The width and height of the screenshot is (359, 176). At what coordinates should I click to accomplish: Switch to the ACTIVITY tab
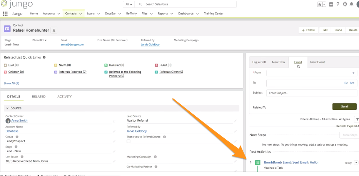click(x=65, y=97)
